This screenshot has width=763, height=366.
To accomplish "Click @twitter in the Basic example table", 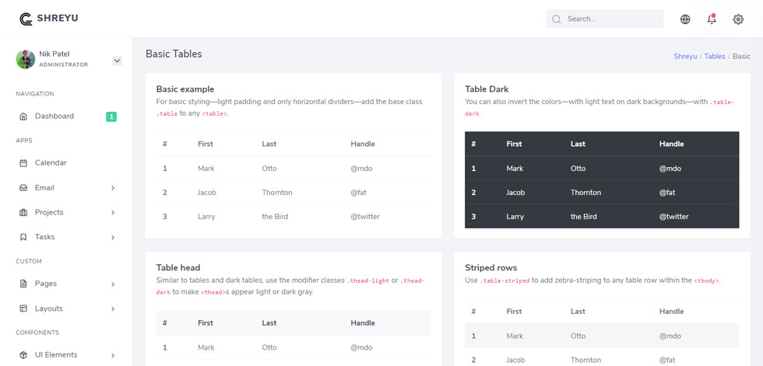I will pyautogui.click(x=365, y=217).
